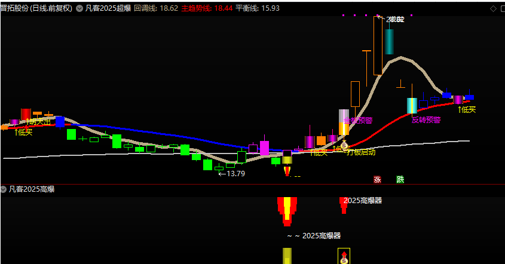
Task: Click the 低买 label at far right
Action: [467, 110]
